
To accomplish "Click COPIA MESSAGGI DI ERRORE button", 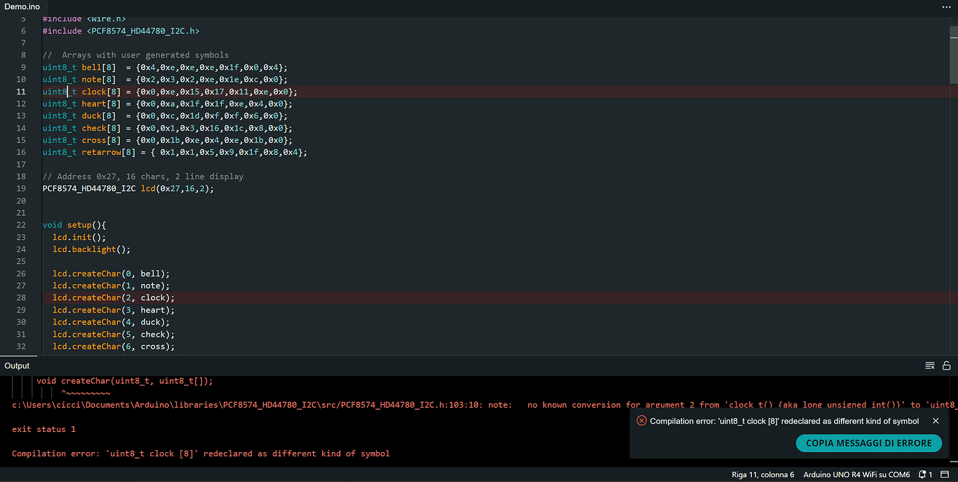I will [x=868, y=443].
